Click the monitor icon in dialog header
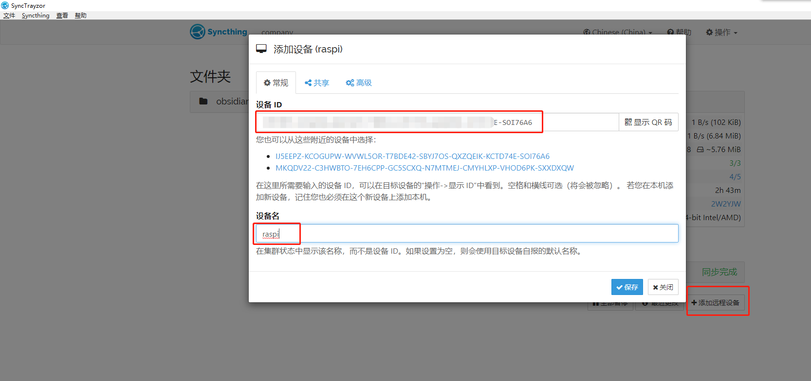 pos(261,49)
